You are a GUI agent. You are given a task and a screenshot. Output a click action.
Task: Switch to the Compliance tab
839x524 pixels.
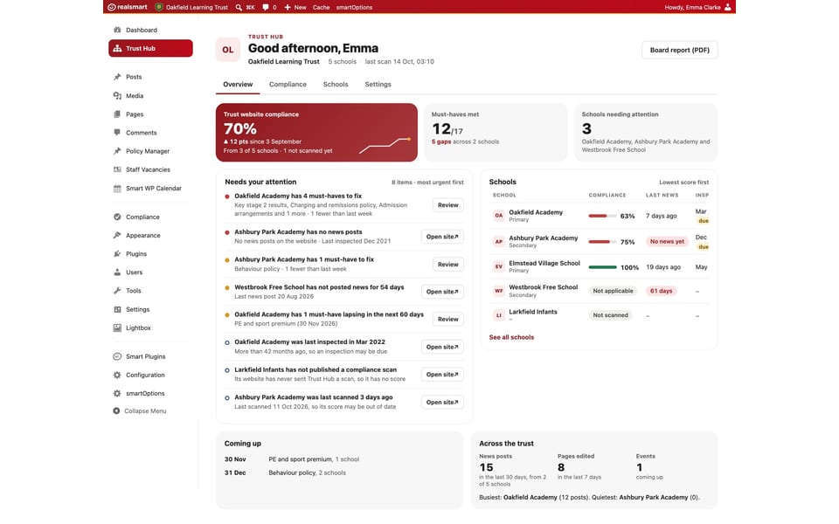click(288, 85)
